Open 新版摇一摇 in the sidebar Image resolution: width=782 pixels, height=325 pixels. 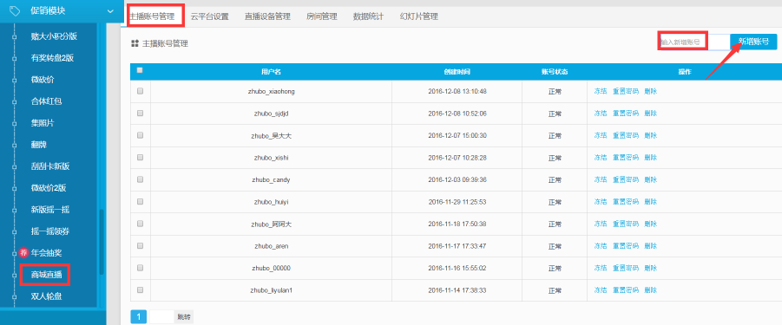pos(49,210)
